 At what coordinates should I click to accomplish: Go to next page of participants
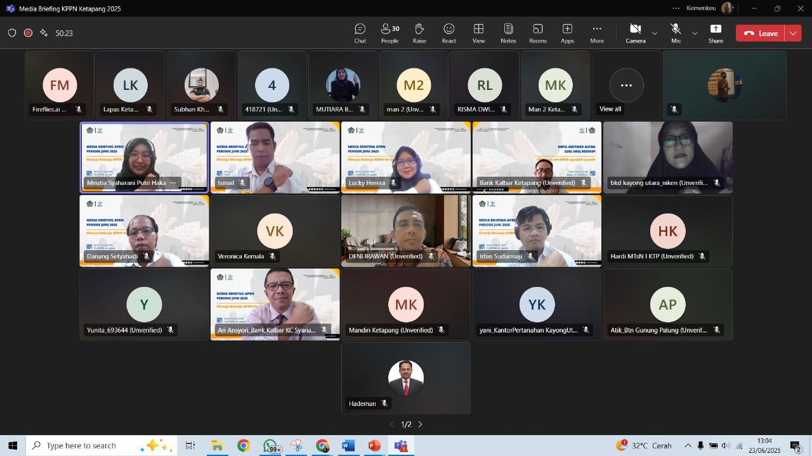click(x=420, y=424)
